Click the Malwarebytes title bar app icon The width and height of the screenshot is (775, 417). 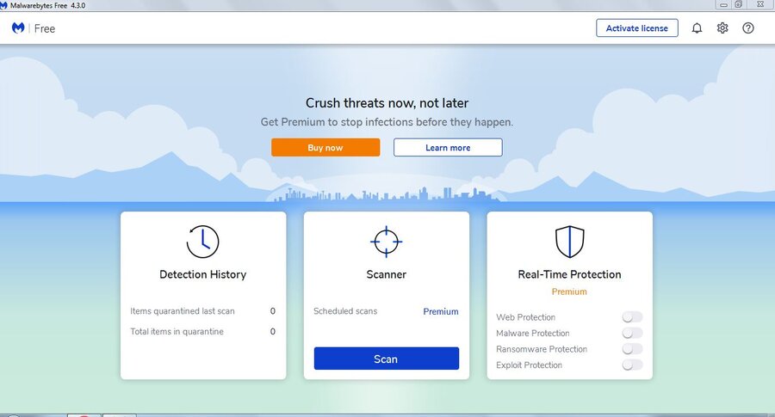[x=3, y=5]
